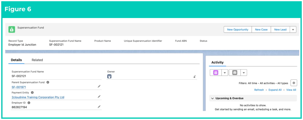Switch to the Related tab
Viewport: 303px width, 120px height.
[x=37, y=60]
